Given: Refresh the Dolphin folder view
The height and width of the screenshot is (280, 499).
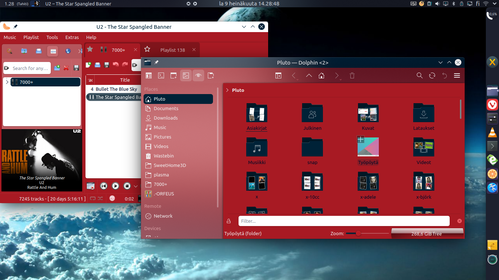Looking at the screenshot, I should [432, 75].
